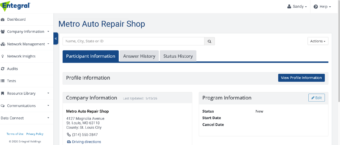Click the Network Insights lightbulb icon

(3, 56)
